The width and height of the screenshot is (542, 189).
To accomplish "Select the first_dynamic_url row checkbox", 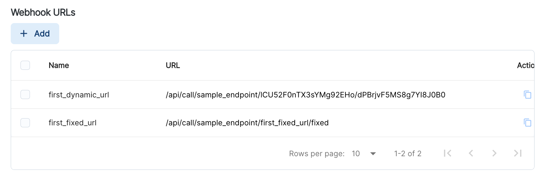I will [x=25, y=94].
